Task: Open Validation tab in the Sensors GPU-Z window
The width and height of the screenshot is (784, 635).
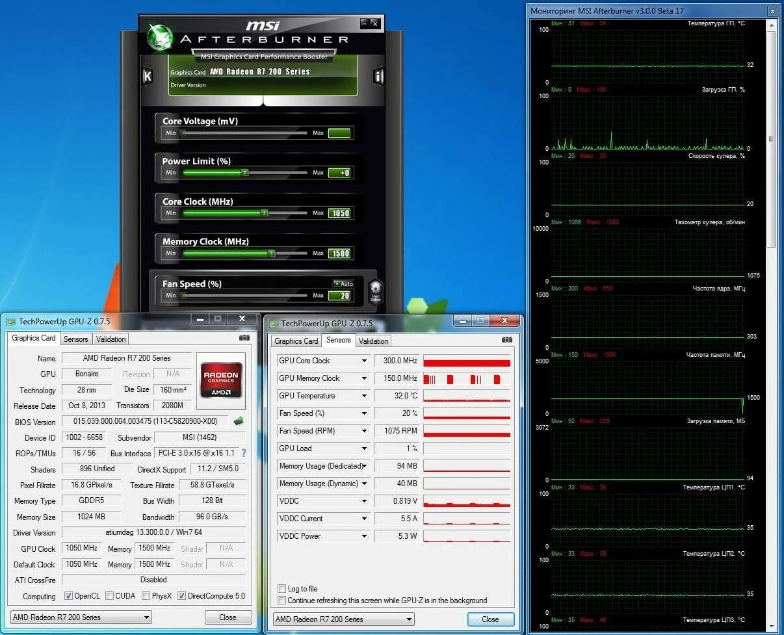Action: point(373,341)
